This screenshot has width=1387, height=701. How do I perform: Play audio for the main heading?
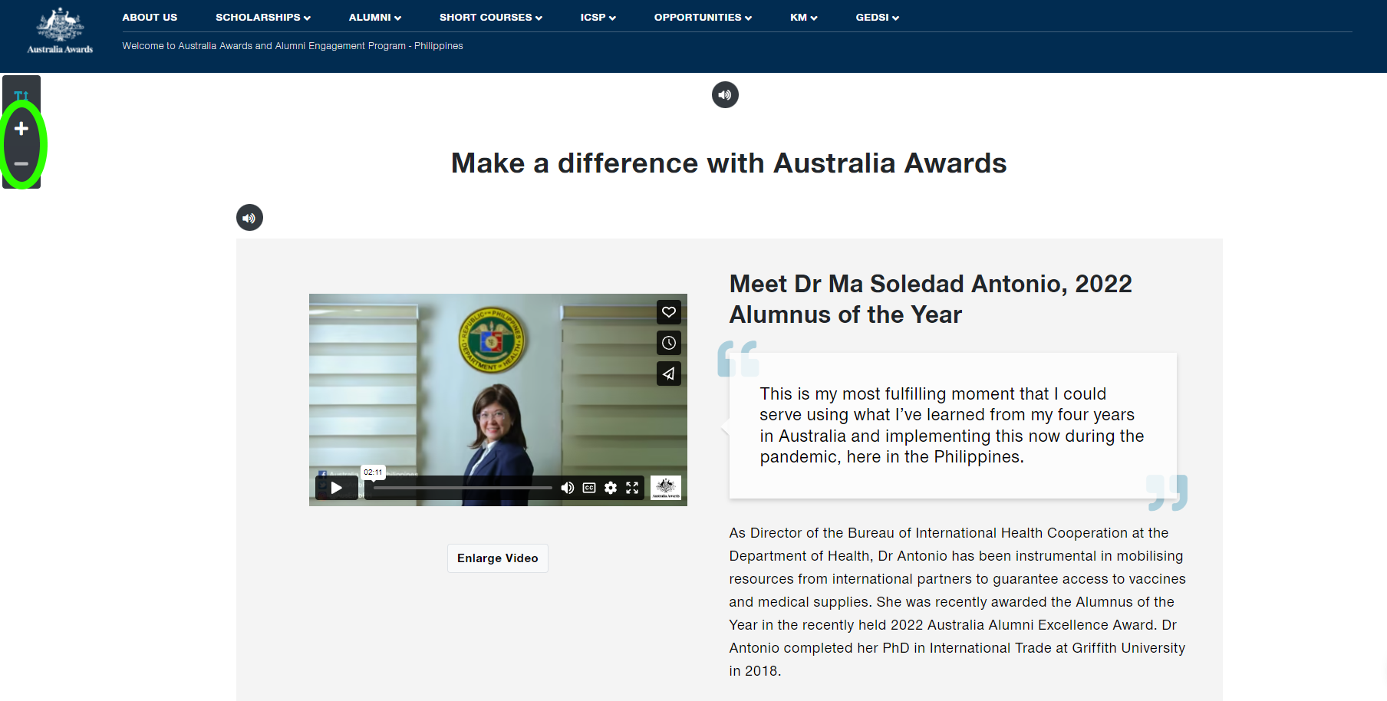pyautogui.click(x=725, y=95)
